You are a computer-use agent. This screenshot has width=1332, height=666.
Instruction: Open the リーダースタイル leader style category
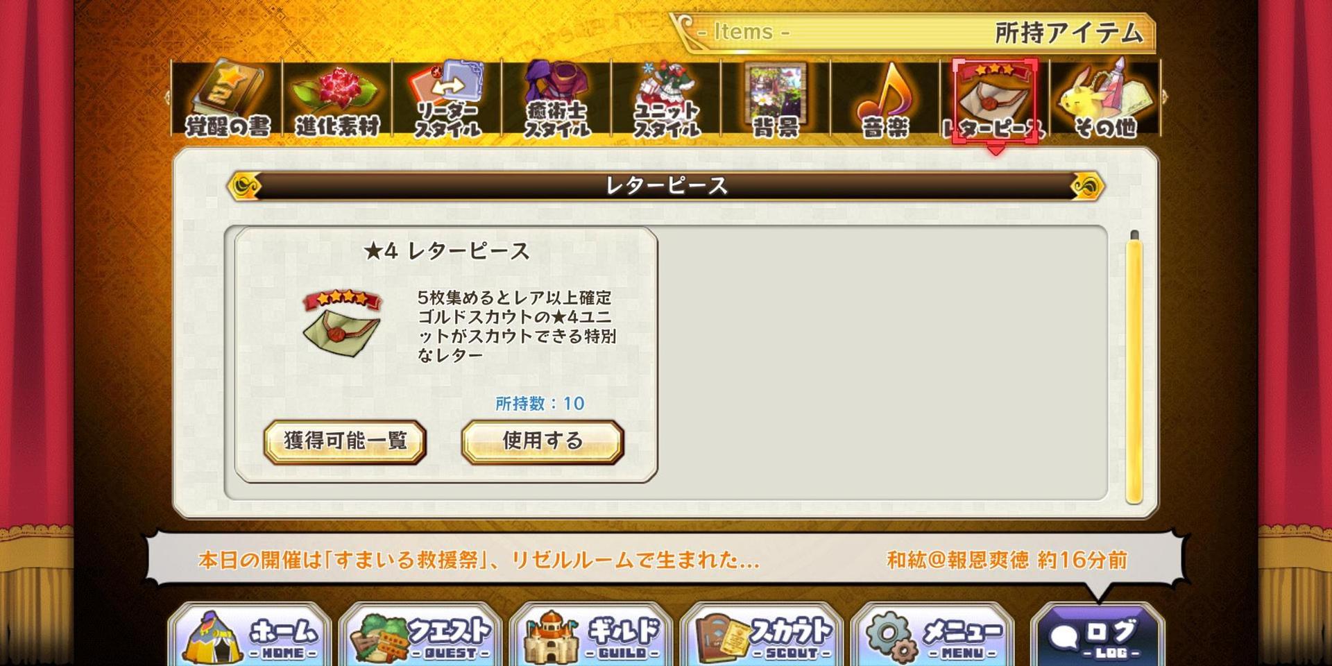click(x=447, y=99)
